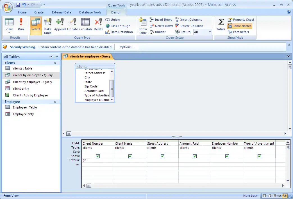293x199 pixels.
Task: Select the Crosstab query icon
Action: [85, 25]
